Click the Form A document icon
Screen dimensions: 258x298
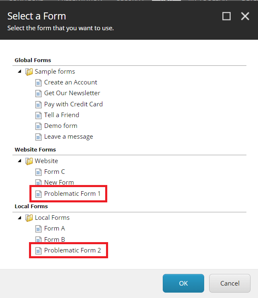click(x=39, y=228)
